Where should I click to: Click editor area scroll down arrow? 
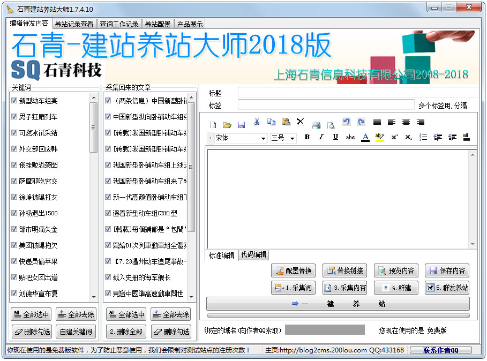[473, 244]
